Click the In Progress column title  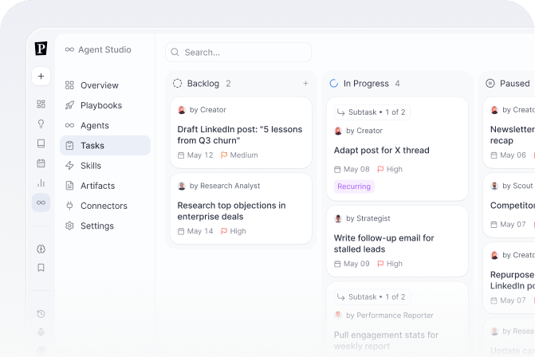366,84
